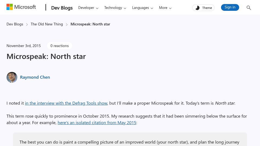Click the Sign in button
This screenshot has height=146, width=260.
(230, 8)
